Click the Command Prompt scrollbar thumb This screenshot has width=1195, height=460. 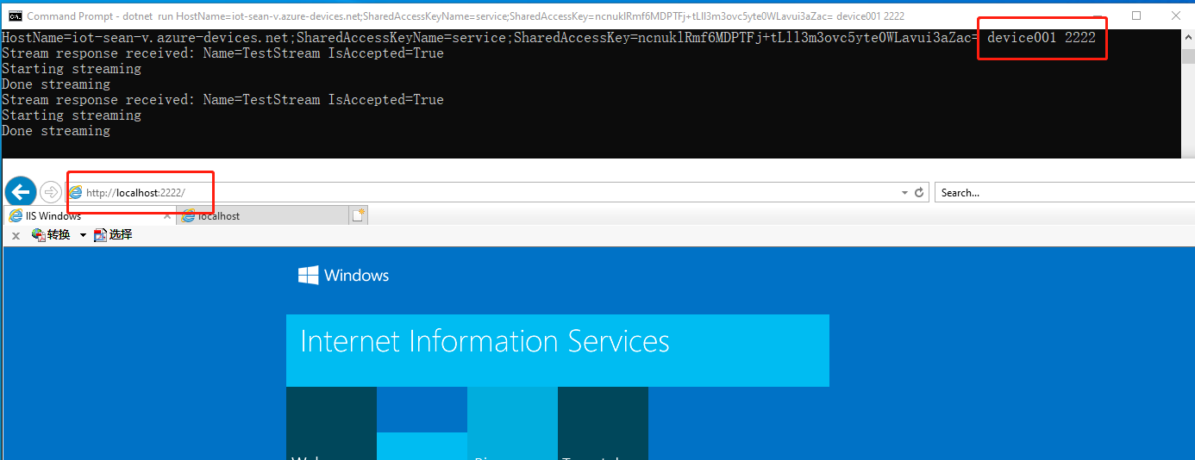[1188, 56]
